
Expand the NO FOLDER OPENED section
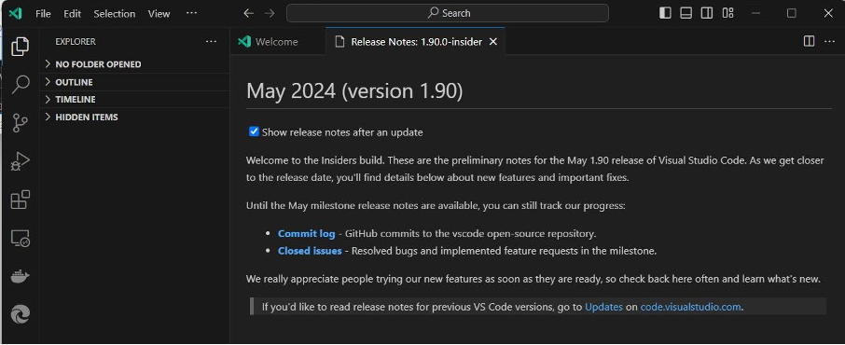point(134,64)
